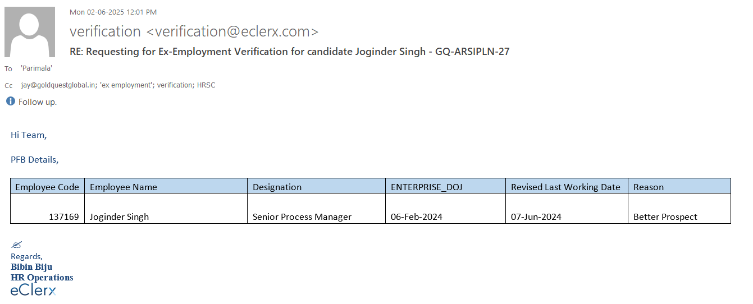
Task: Click the email subject line text
Action: pos(289,52)
